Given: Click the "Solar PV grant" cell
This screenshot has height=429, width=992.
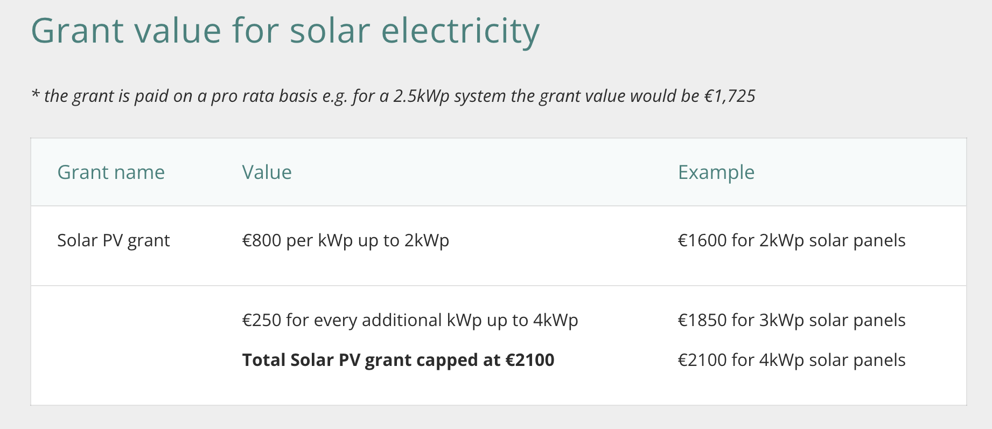Looking at the screenshot, I should 113,240.
